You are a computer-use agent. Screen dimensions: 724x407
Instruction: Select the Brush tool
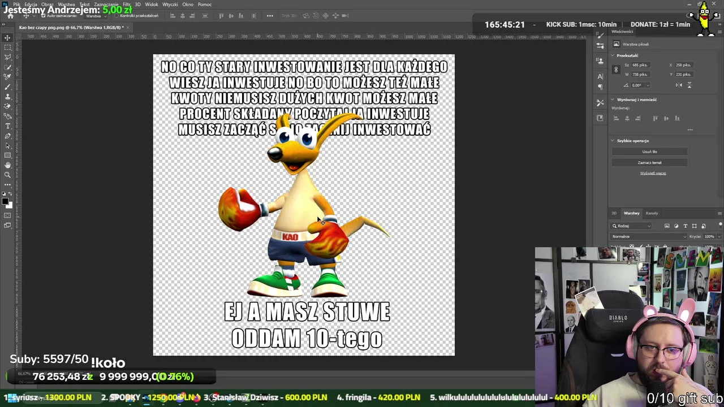point(8,86)
